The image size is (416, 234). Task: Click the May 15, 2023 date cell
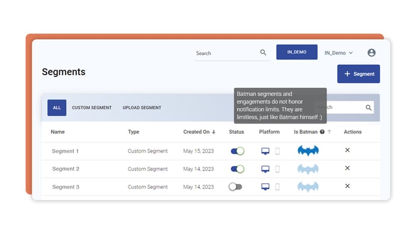[198, 151]
